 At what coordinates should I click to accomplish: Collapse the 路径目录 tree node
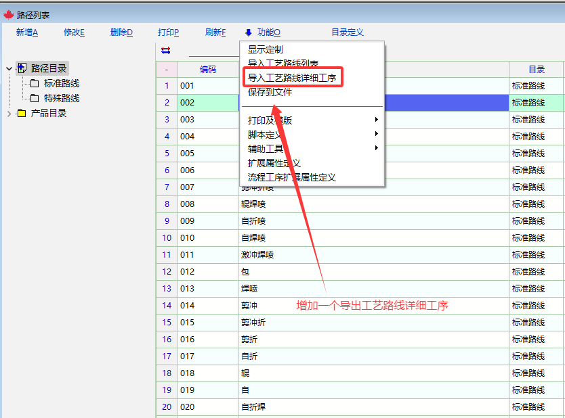[9, 68]
